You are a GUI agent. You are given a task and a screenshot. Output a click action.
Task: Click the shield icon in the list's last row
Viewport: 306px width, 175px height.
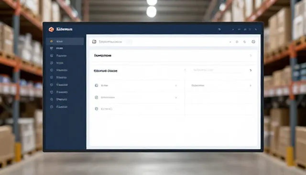click(x=97, y=109)
